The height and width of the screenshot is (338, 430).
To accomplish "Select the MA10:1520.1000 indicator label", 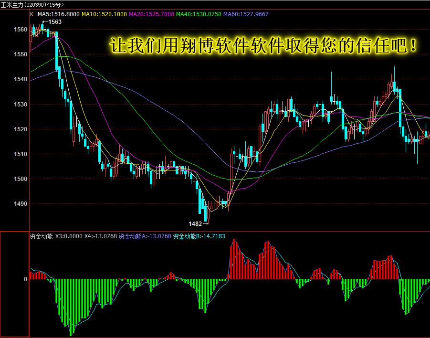I will click(104, 14).
